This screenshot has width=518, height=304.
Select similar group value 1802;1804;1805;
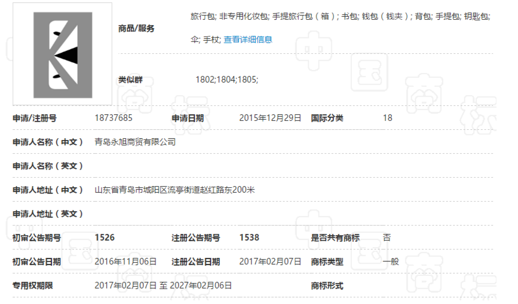coord(226,80)
